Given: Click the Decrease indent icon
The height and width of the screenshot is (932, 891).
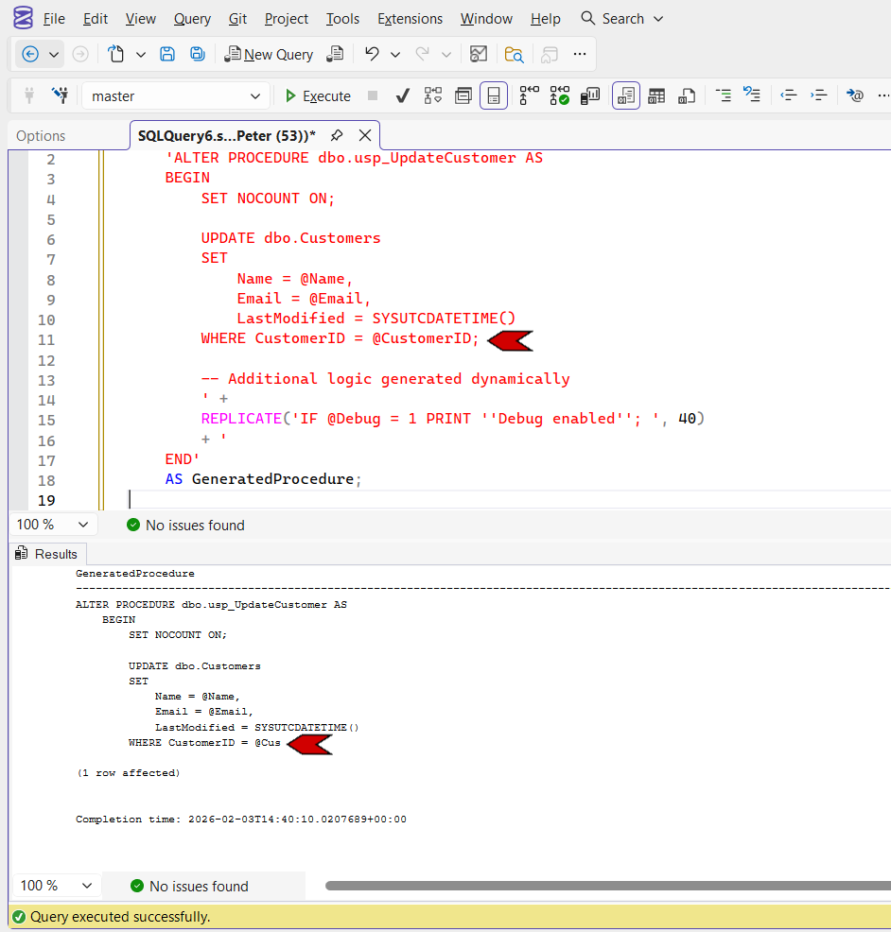Looking at the screenshot, I should [x=788, y=95].
